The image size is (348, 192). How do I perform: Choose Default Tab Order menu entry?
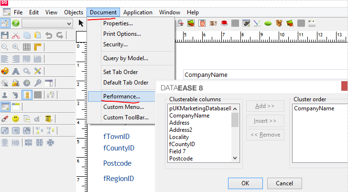click(121, 83)
